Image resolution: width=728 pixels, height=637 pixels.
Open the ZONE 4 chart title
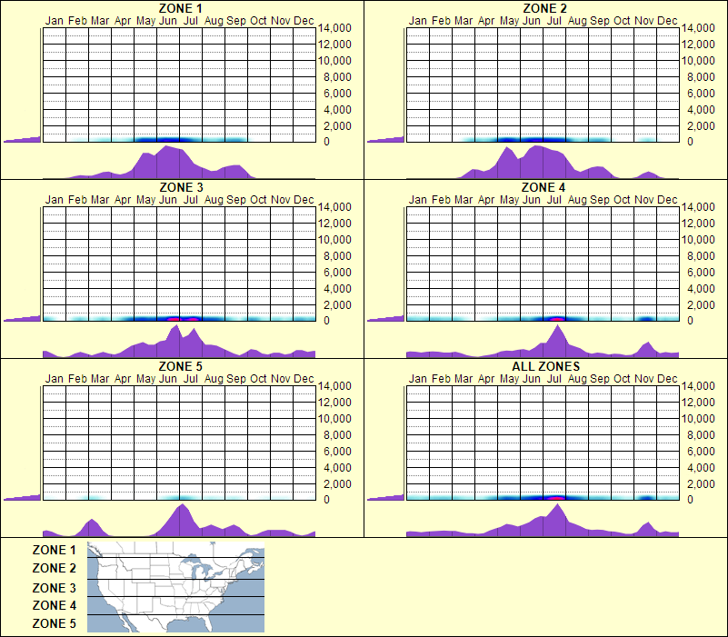pyautogui.click(x=544, y=186)
